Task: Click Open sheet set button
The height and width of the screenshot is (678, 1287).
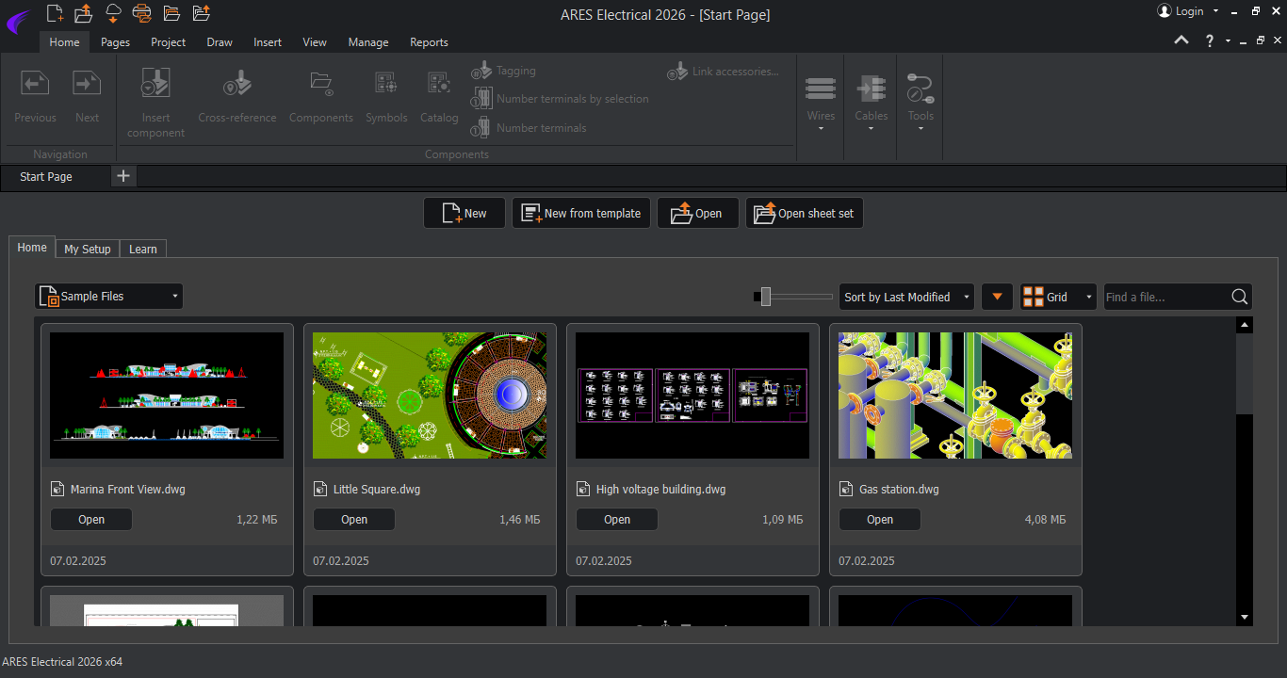Action: point(805,214)
